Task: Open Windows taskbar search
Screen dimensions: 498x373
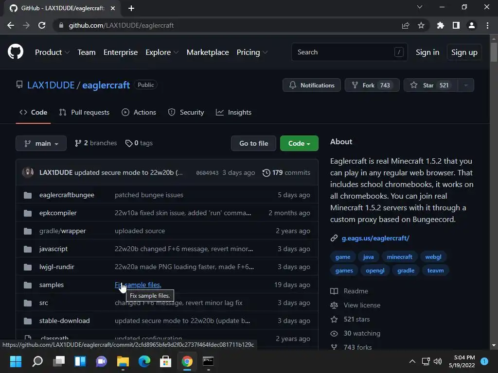Action: (x=37, y=361)
